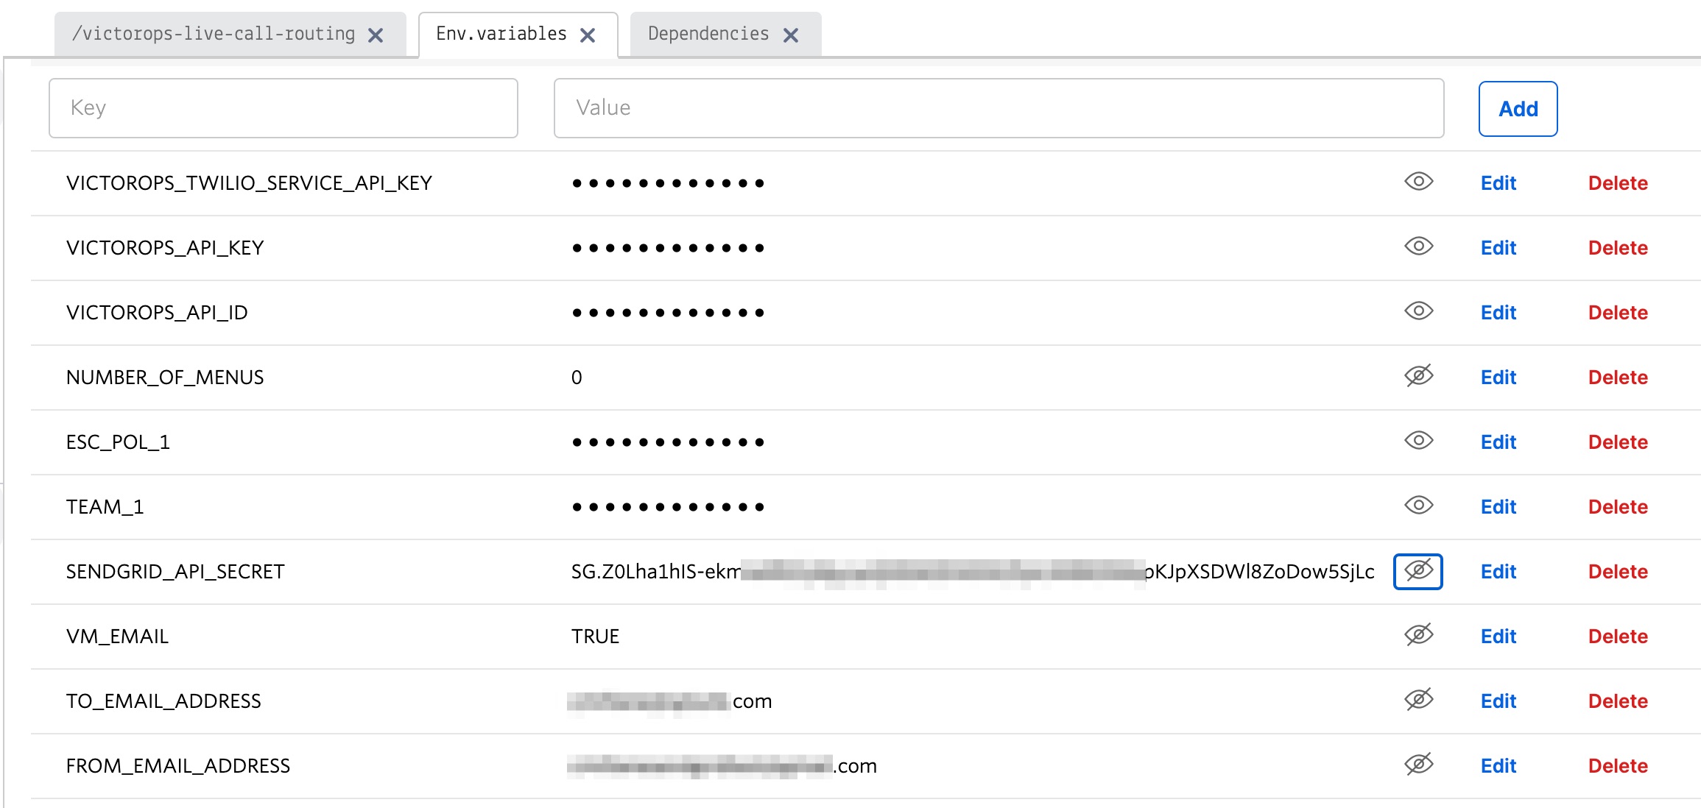
Task: Close the /victorops-live-call-routing tab
Action: 376,34
